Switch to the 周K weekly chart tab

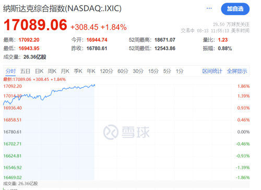(x=52, y=71)
